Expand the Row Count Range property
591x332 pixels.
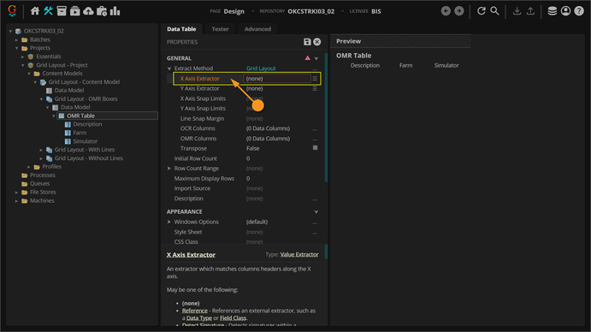point(169,168)
